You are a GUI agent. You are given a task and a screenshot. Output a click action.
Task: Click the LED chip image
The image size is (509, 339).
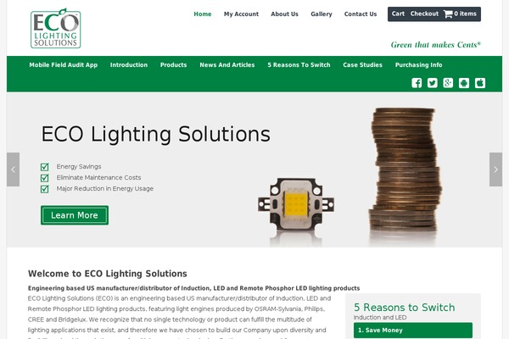click(x=296, y=204)
